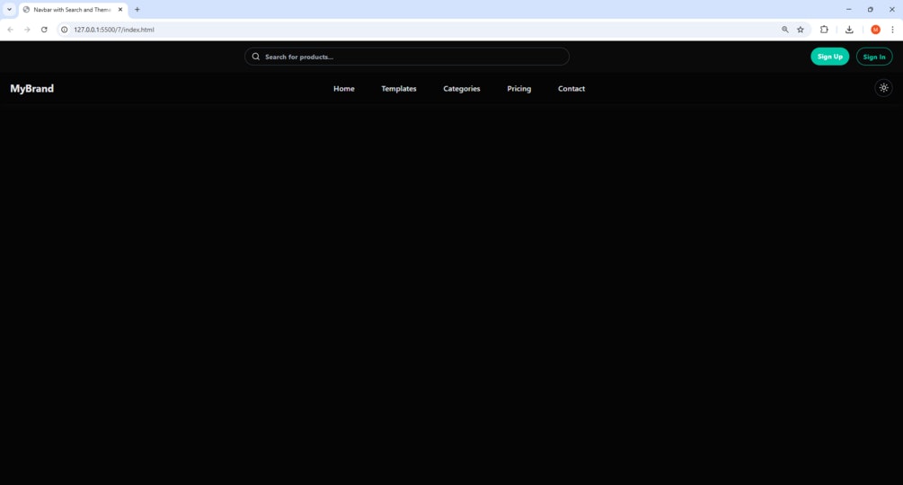Go to the Home nav link
This screenshot has height=485, width=903.
(344, 89)
